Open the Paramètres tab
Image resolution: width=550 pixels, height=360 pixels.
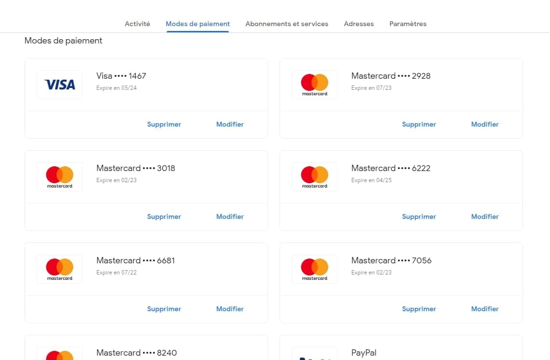coord(408,23)
